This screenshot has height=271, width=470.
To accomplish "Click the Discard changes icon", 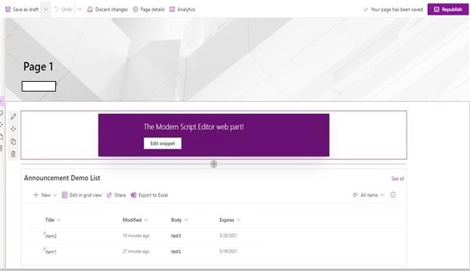I will tap(90, 10).
